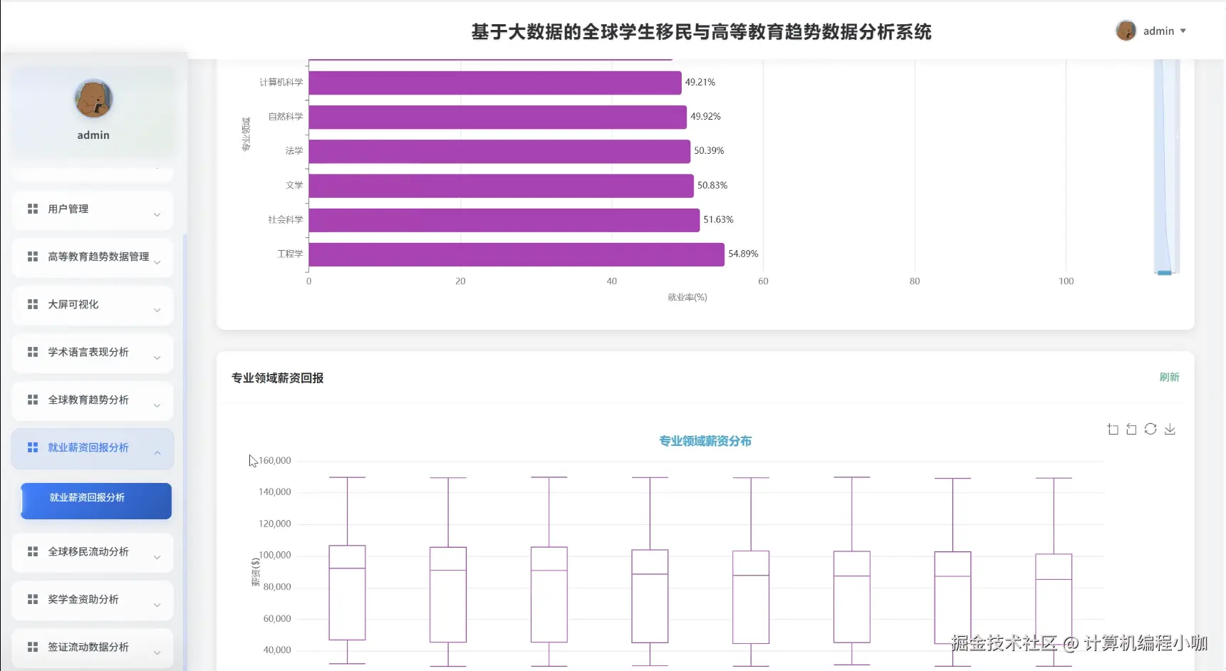Click the 自然科学 bar labeled 49.92%

(x=498, y=118)
